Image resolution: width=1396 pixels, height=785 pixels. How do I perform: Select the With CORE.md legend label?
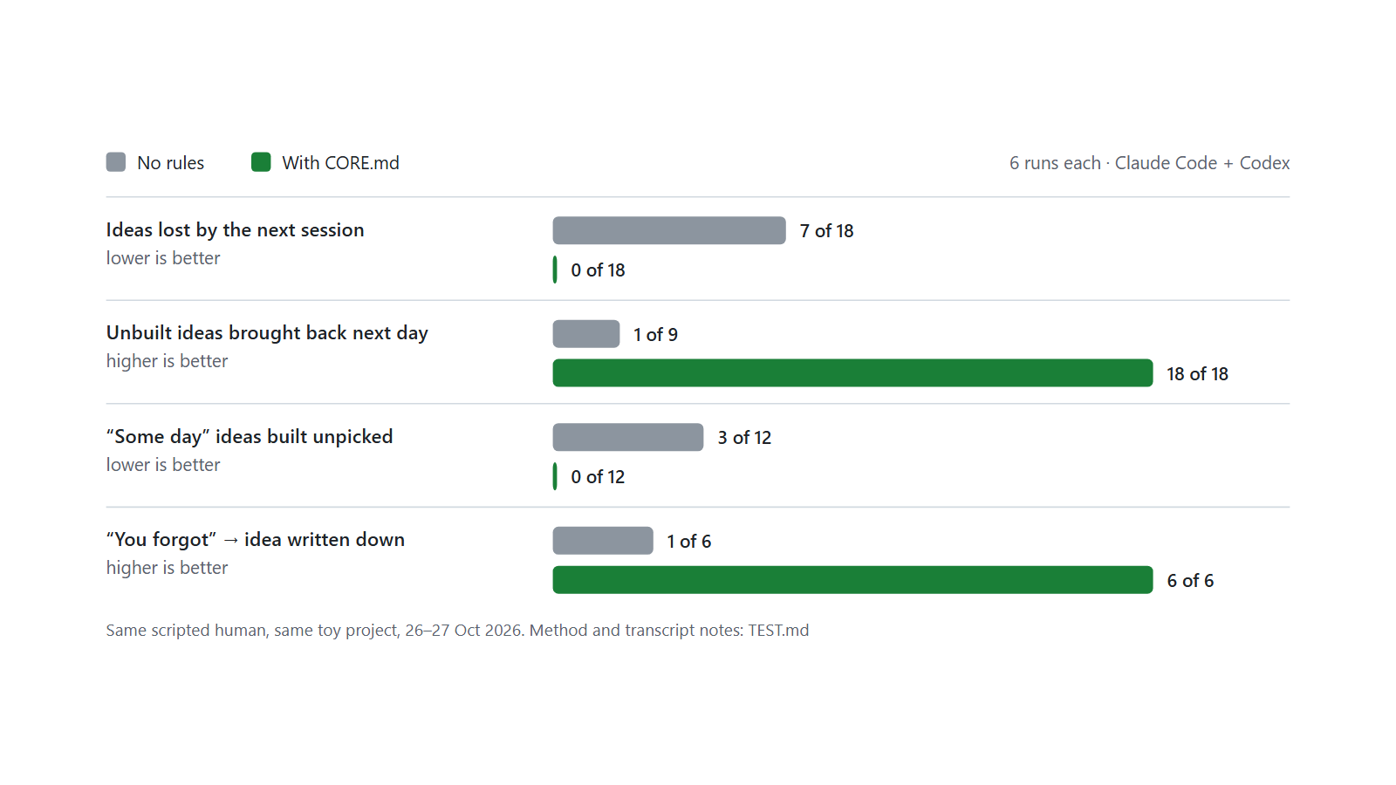pos(341,163)
